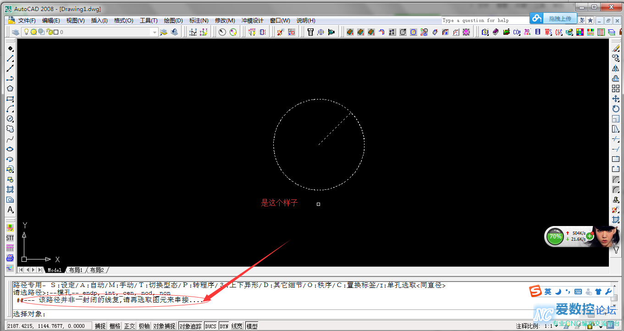Screen dimensions: 624x331
Task: Toggle DYN dynamic input
Action: click(x=224, y=326)
